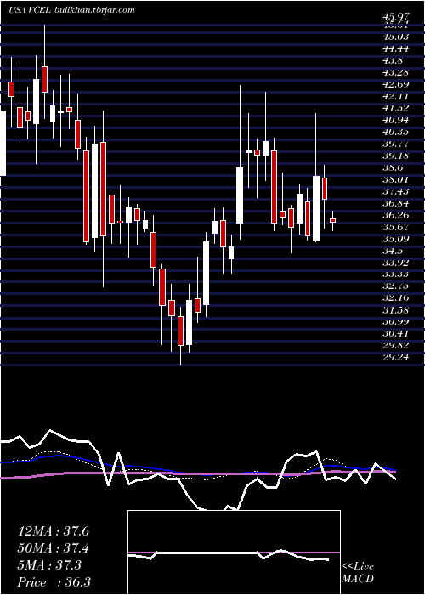Select the 45.03 price axis label

coord(396,37)
